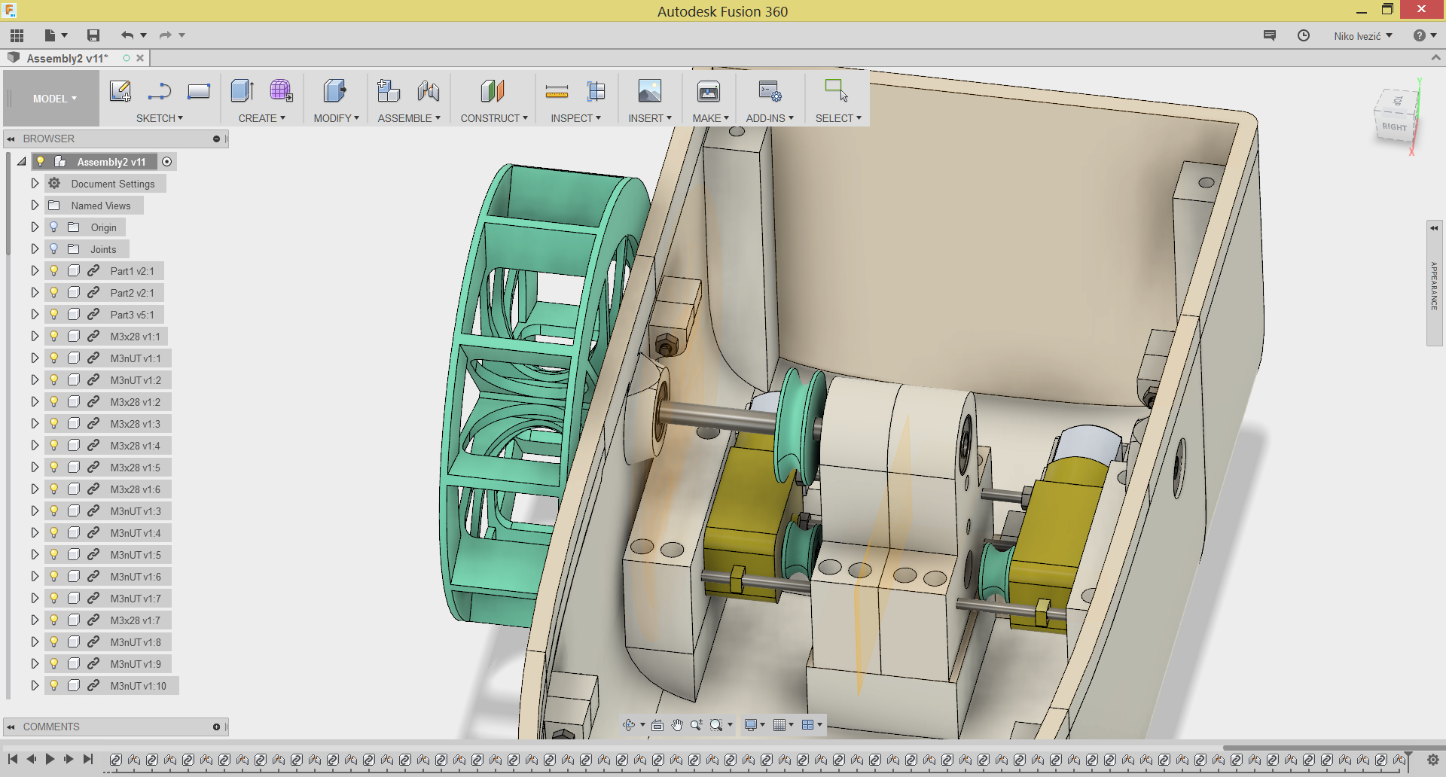Screen dimensions: 1446x777
Task: Expand Document Settings node
Action: [x=35, y=183]
